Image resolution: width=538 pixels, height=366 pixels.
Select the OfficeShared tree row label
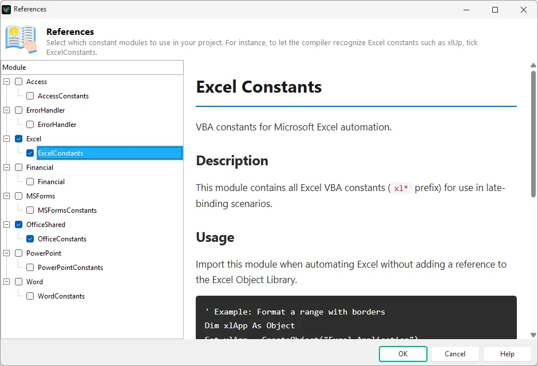(46, 225)
